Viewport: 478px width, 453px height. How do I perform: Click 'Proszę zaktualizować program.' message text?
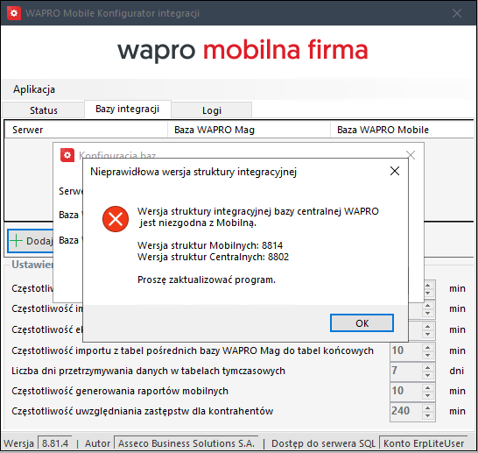[207, 280]
